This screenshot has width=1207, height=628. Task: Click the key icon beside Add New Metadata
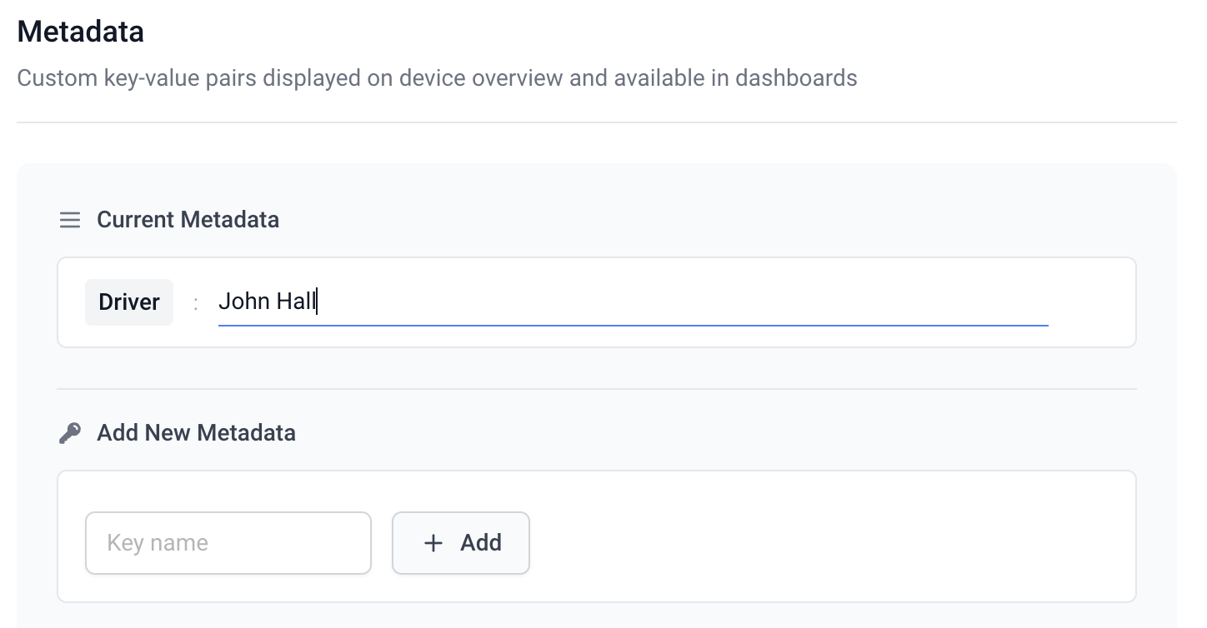click(70, 433)
